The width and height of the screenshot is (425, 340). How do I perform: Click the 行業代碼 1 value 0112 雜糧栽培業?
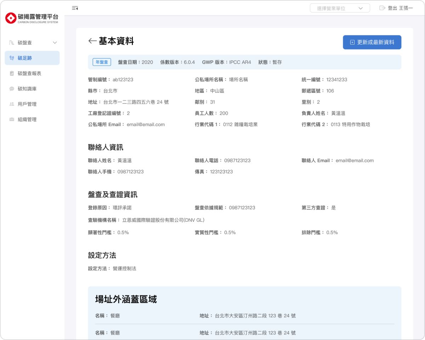[x=240, y=125]
